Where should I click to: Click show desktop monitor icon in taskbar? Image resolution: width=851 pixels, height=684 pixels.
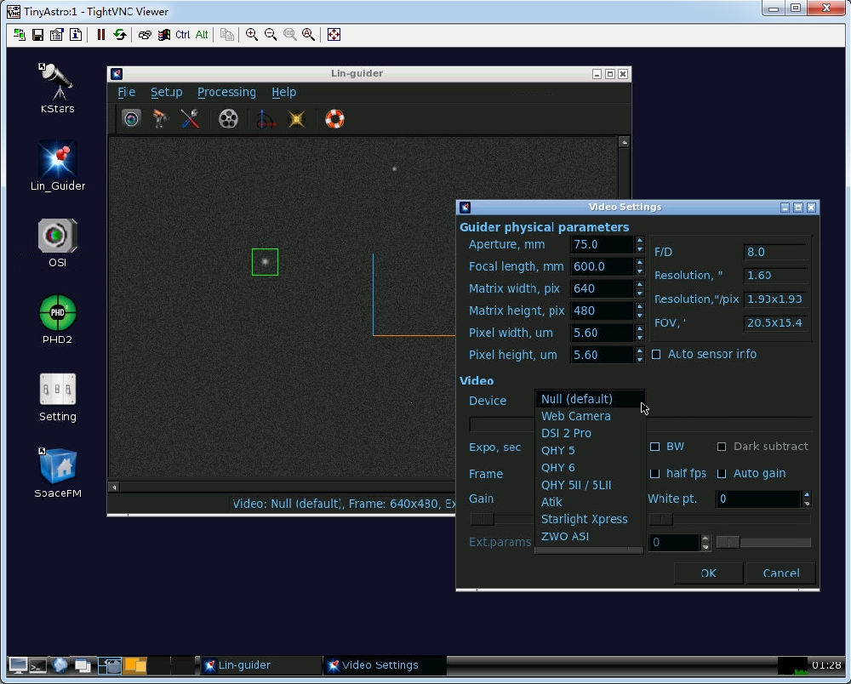17,665
